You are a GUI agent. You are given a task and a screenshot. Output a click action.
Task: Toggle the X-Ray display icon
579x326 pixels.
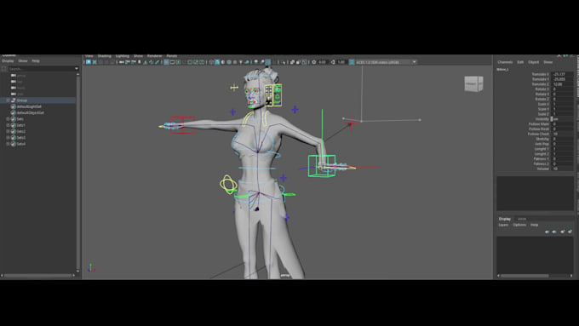click(292, 62)
